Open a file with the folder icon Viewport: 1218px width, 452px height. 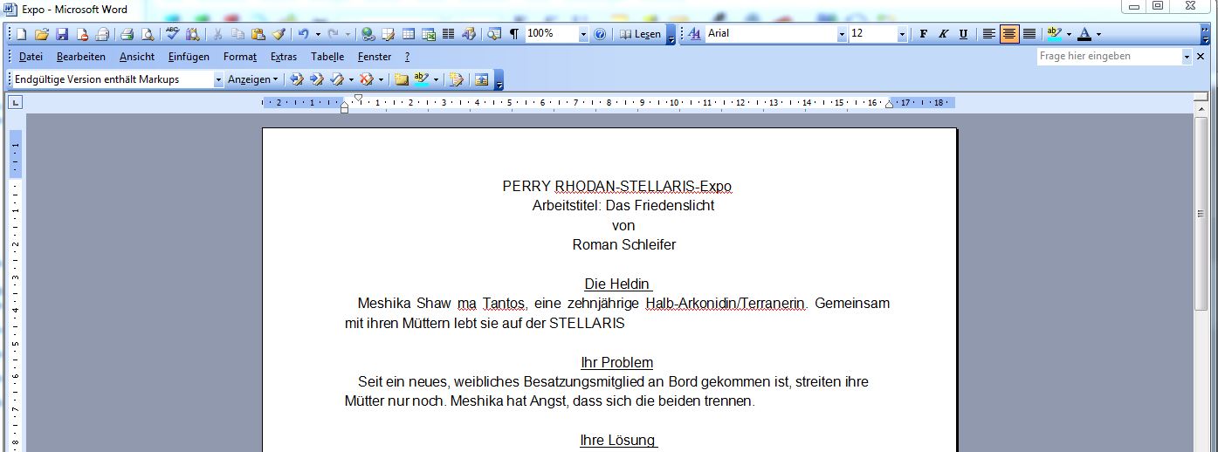pyautogui.click(x=42, y=34)
